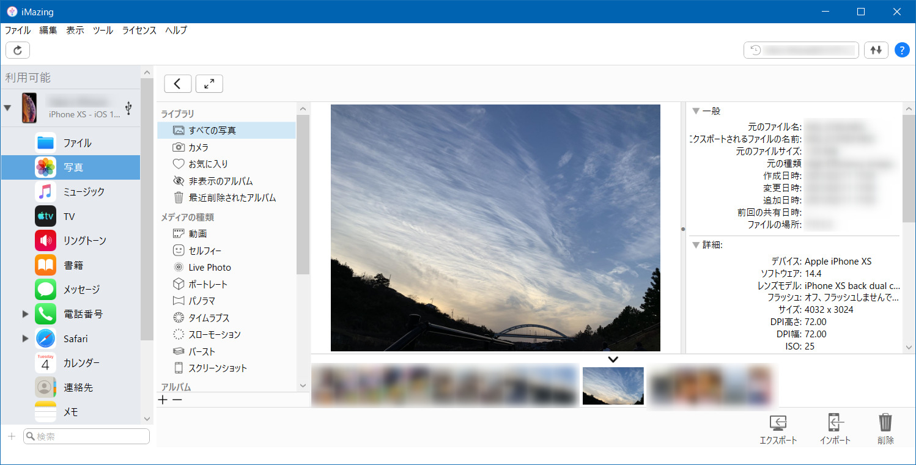Image resolution: width=916 pixels, height=465 pixels.
Task: Collapse the 詳細 info section
Action: coord(695,245)
